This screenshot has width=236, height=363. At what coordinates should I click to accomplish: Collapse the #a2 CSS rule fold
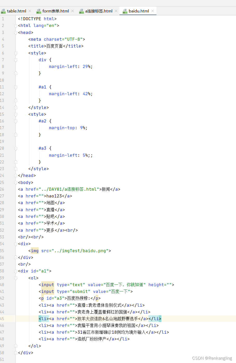[15, 121]
